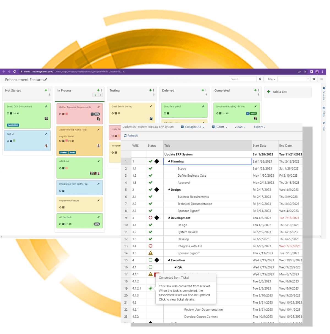Screen dimensions: 330x334
Task: Open the hamburger menu on board toolbar
Action: [x=322, y=79]
